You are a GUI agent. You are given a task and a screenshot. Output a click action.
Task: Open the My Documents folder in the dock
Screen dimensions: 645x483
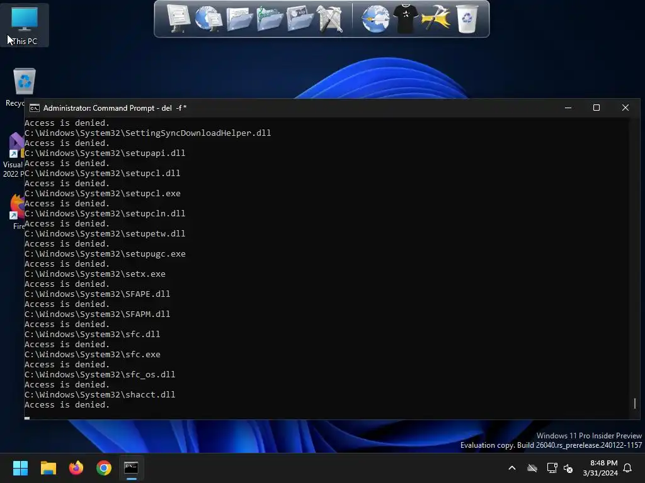click(239, 18)
